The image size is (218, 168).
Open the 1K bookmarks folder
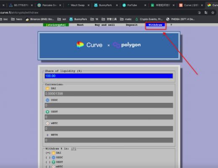coord(94,19)
